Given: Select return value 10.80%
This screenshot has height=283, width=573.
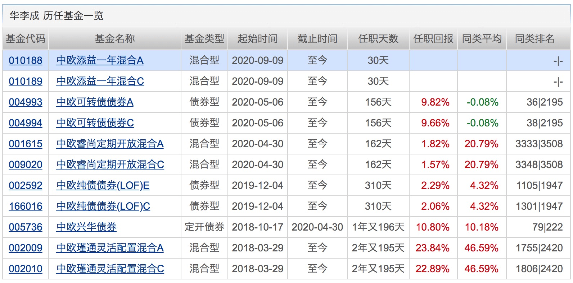Looking at the screenshot, I should tap(433, 227).
